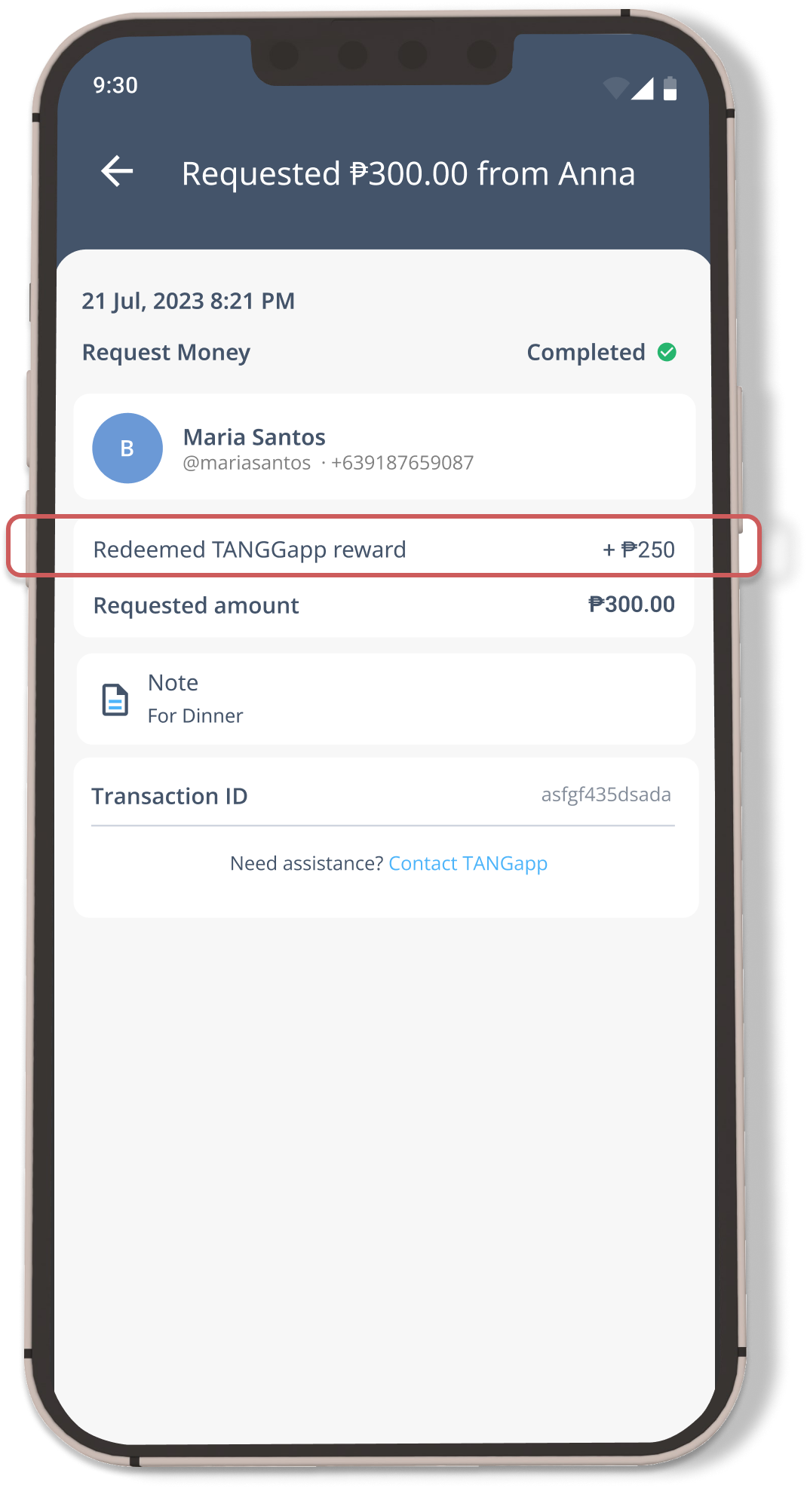This screenshot has height=1488, width=807.
Task: Tap the @mariasantos username
Action: [247, 463]
